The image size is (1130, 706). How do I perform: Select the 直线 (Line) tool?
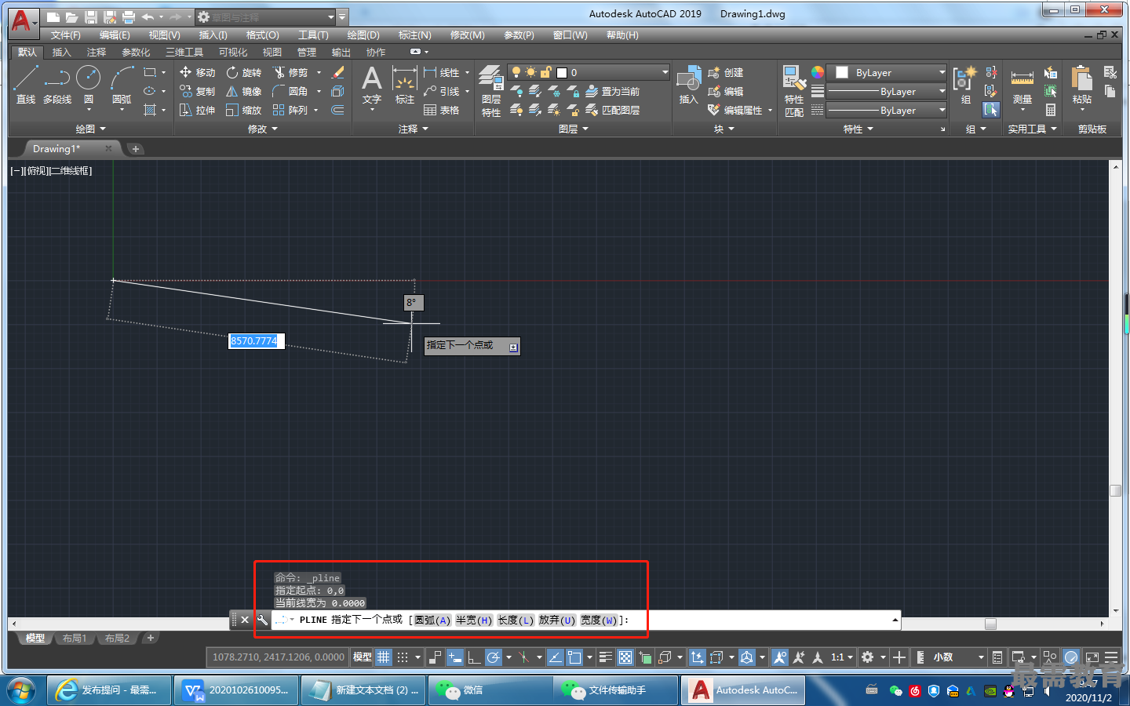[x=25, y=85]
